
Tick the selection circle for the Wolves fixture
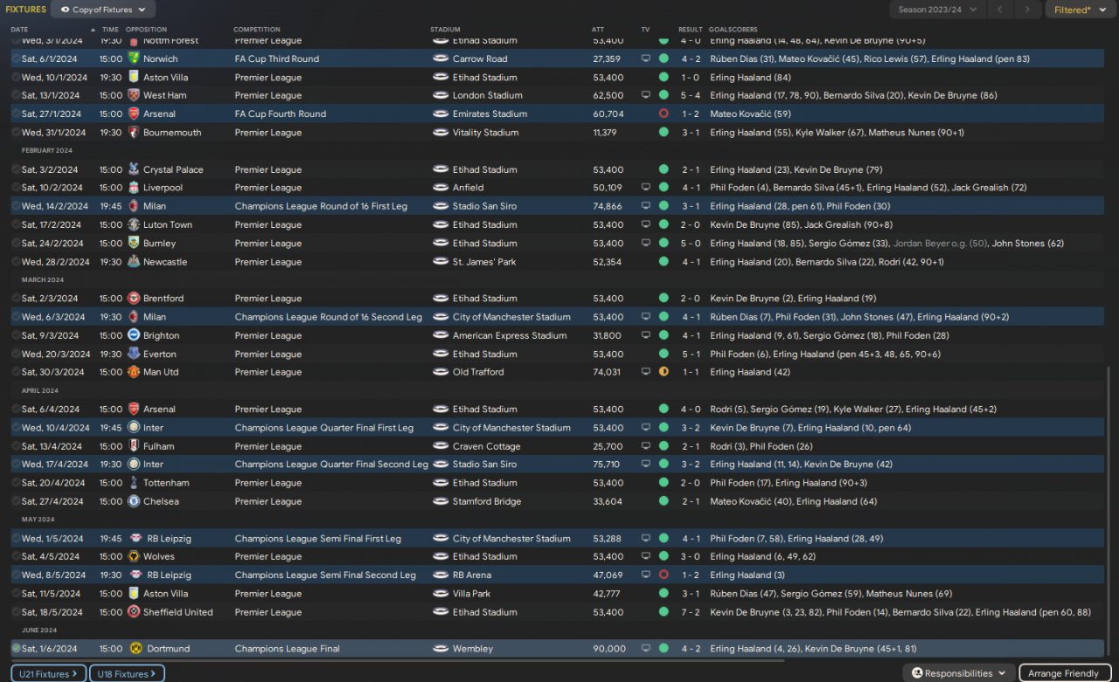(x=16, y=556)
